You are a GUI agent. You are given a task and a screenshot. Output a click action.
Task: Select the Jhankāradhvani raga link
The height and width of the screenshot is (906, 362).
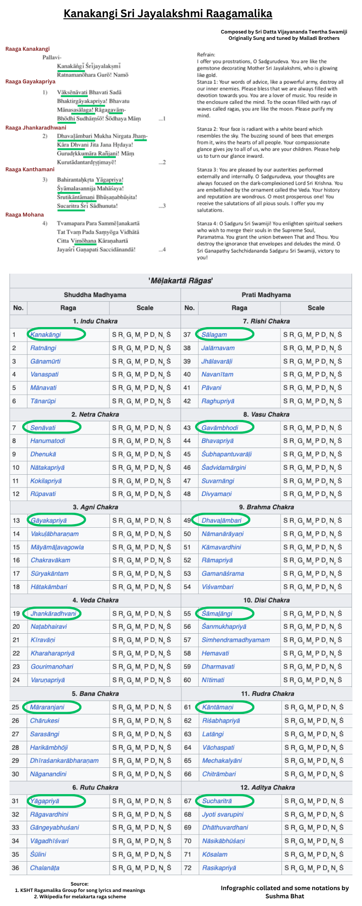coord(53,614)
